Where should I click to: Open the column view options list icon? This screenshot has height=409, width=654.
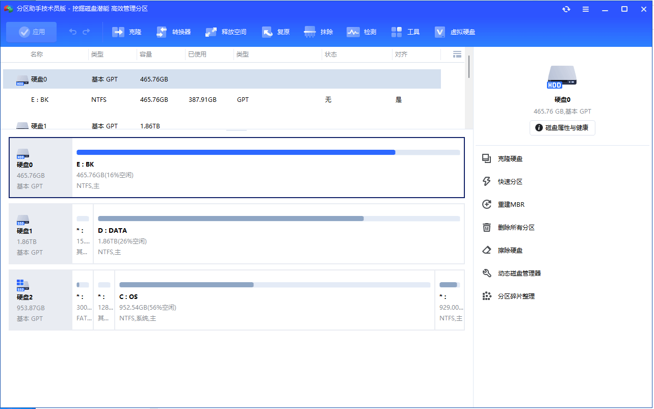click(457, 54)
